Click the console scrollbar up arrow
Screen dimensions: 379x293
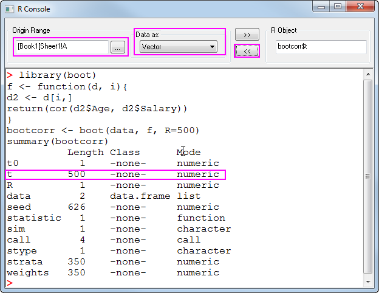tap(367, 74)
